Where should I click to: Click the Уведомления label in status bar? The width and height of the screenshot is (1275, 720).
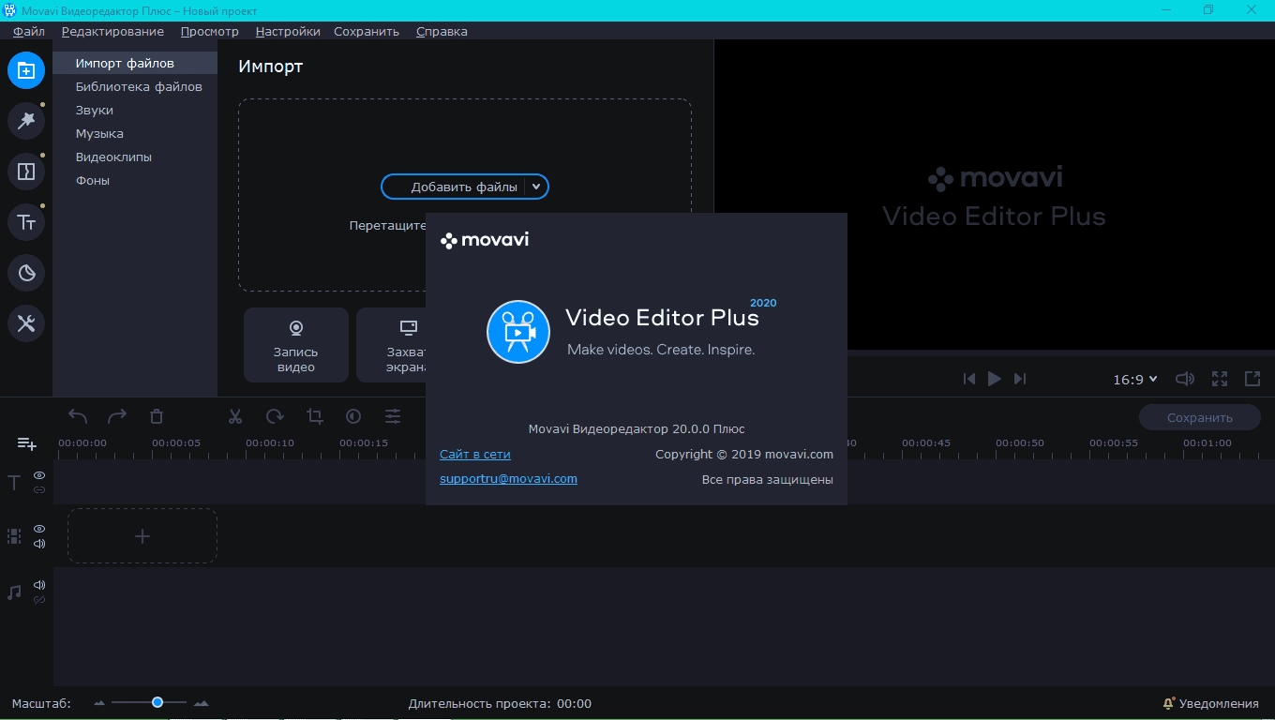point(1219,703)
